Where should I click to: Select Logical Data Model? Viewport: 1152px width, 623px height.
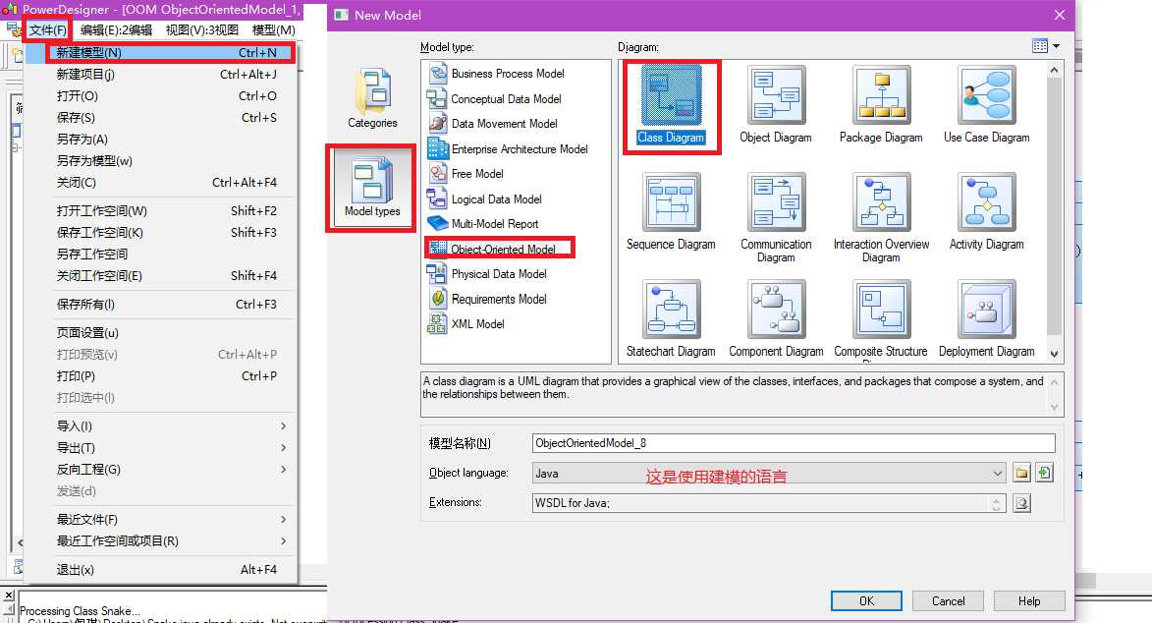485,198
